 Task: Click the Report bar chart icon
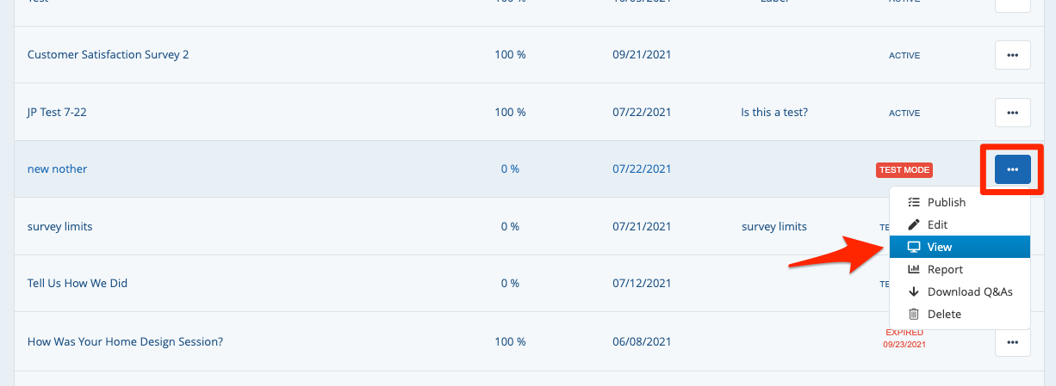coord(914,270)
